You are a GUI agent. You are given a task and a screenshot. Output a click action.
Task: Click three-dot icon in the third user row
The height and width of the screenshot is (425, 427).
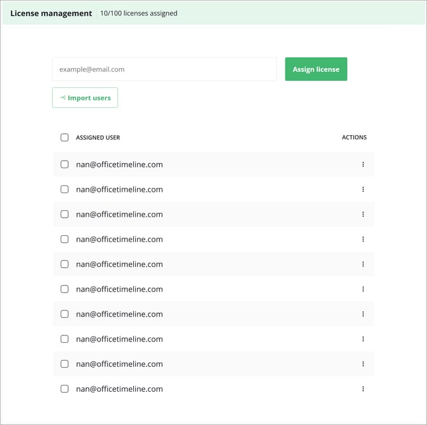(x=363, y=214)
